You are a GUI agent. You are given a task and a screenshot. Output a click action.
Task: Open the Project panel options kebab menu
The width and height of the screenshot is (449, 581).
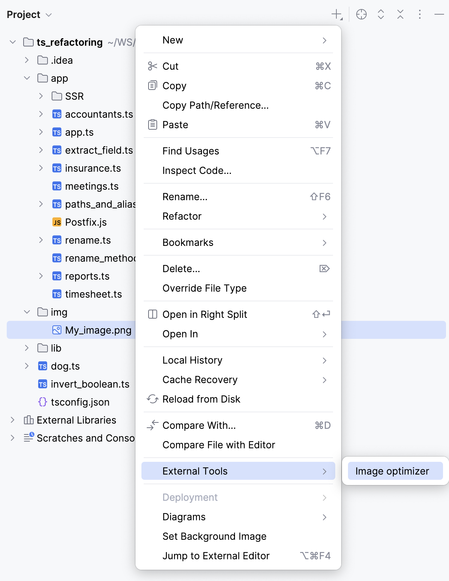419,15
